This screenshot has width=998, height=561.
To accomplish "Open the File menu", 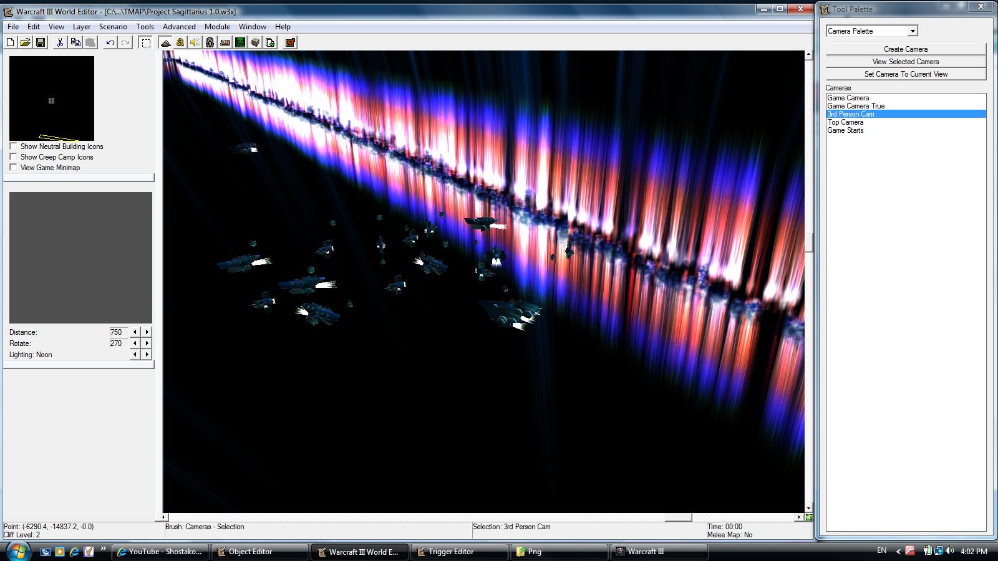I will (13, 27).
